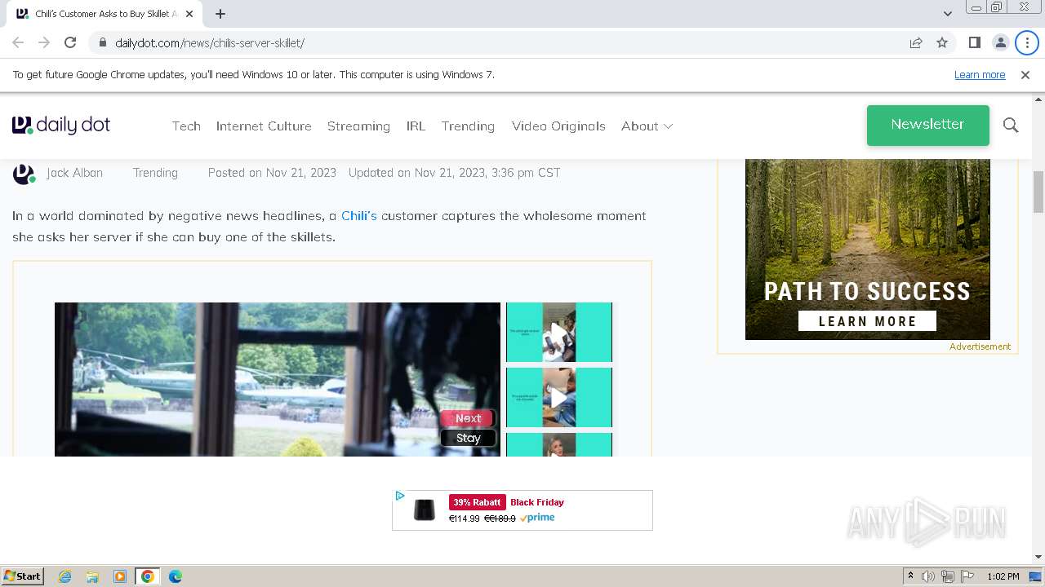Screen dimensions: 1045x587
Task: Open Microsoft Edge from the taskbar
Action: click(176, 576)
